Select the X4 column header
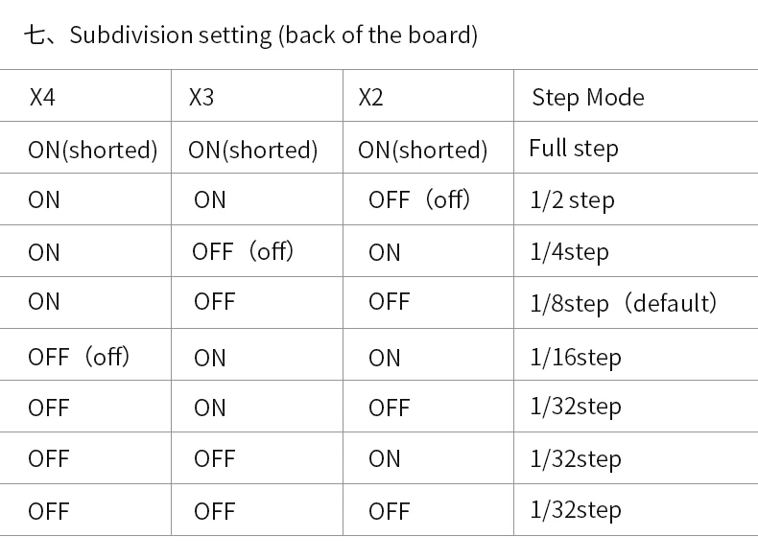758x560 pixels. (x=41, y=97)
